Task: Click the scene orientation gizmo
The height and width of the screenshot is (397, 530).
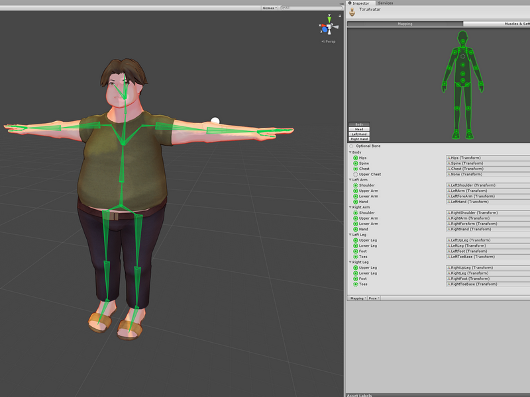Action: point(328,26)
